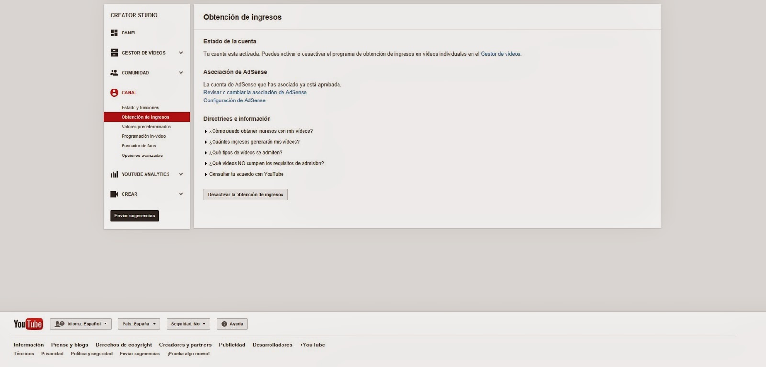The width and height of the screenshot is (766, 367).
Task: Open +YouTube footer link
Action: (312, 345)
